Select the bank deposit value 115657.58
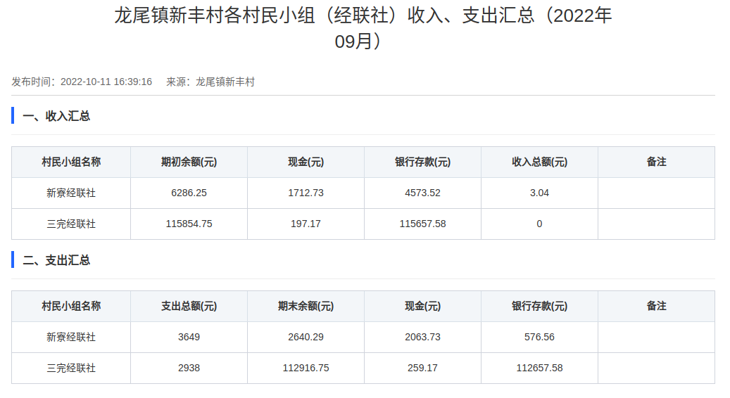The width and height of the screenshot is (730, 398). pyautogui.click(x=423, y=224)
